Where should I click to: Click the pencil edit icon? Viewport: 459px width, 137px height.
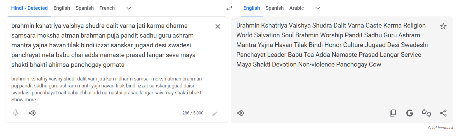point(215,114)
